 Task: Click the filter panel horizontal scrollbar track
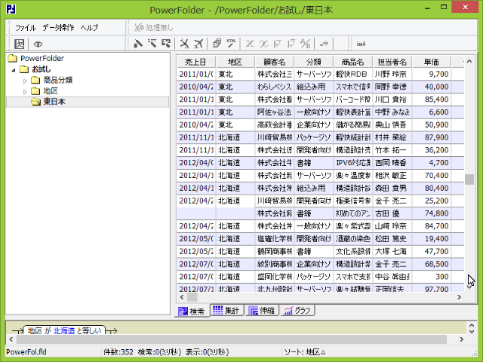(232, 339)
